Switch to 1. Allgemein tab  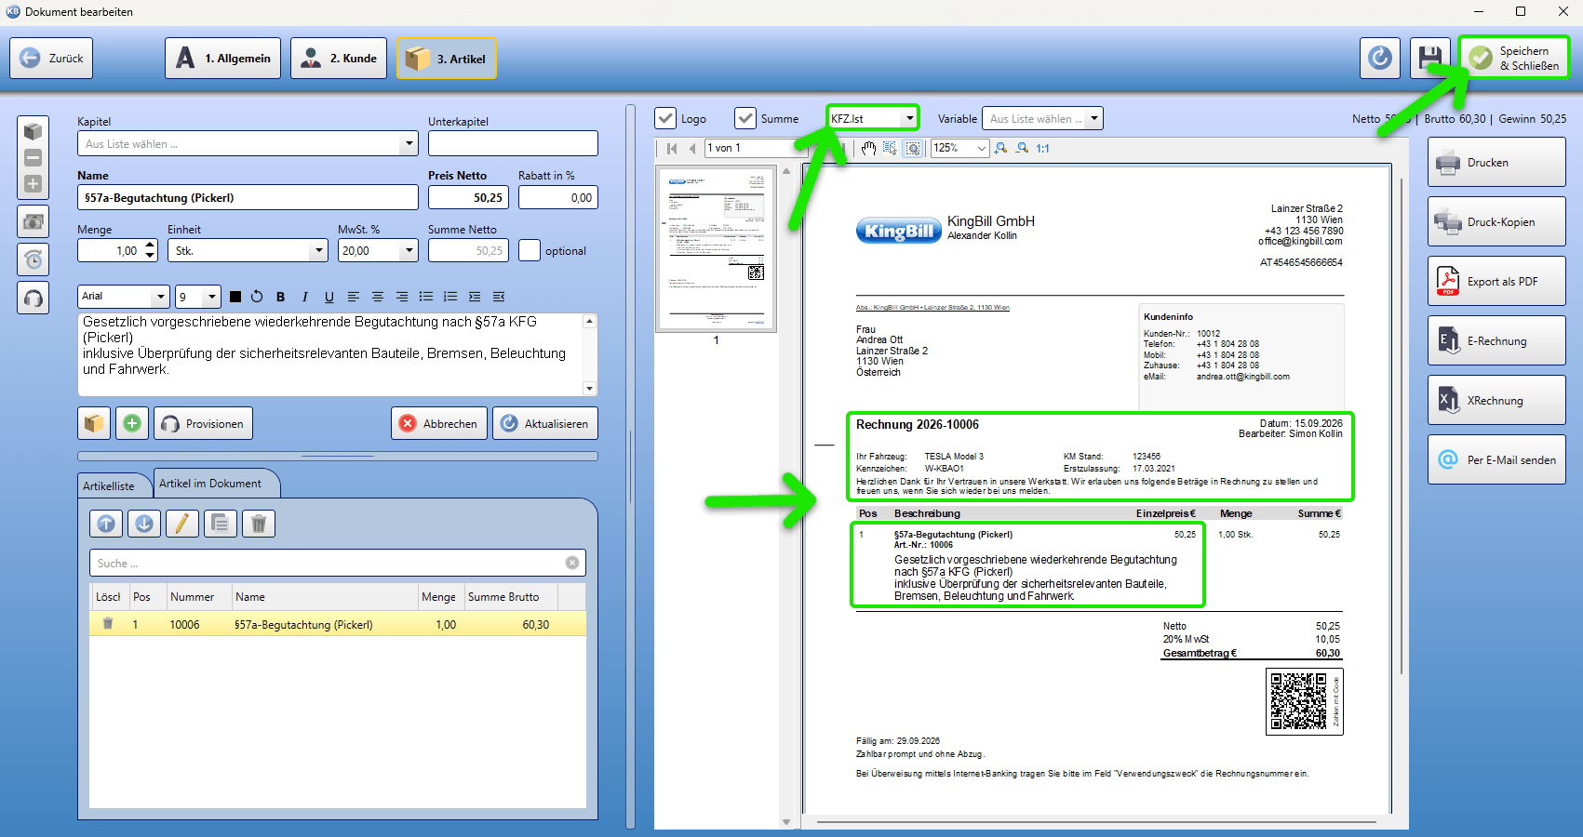223,58
